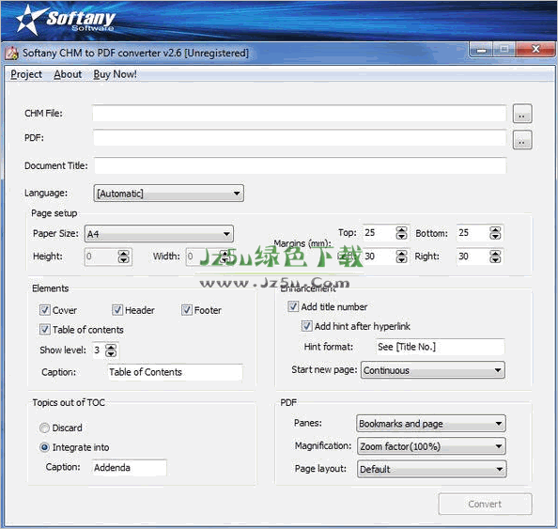Screen dimensions: 558x529
Task: Click the Convert button
Action: [x=485, y=504]
